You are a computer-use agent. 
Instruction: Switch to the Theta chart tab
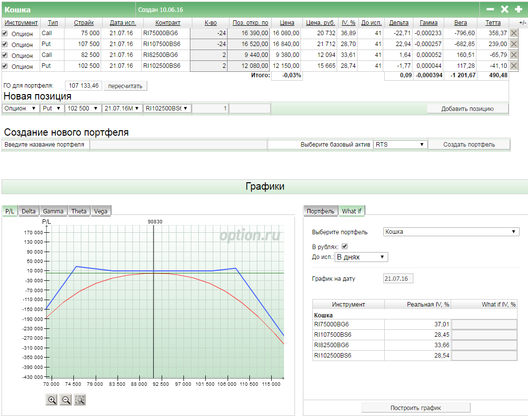pyautogui.click(x=79, y=211)
